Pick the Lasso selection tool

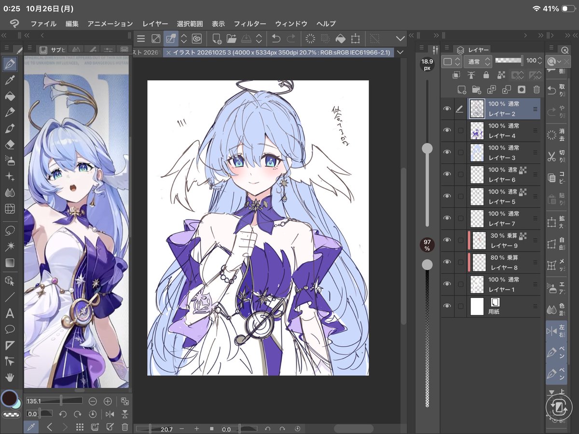pos(10,231)
